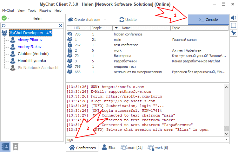The image size is (238, 152).
Task: Open the contacts book icon at bottom left
Action: (x=5, y=146)
